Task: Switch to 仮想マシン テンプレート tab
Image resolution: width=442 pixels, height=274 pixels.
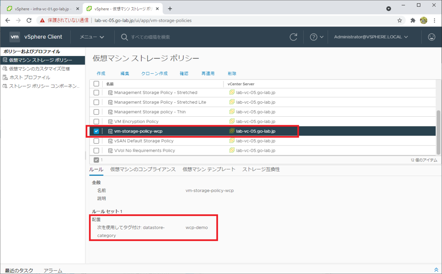Action: tap(209, 169)
